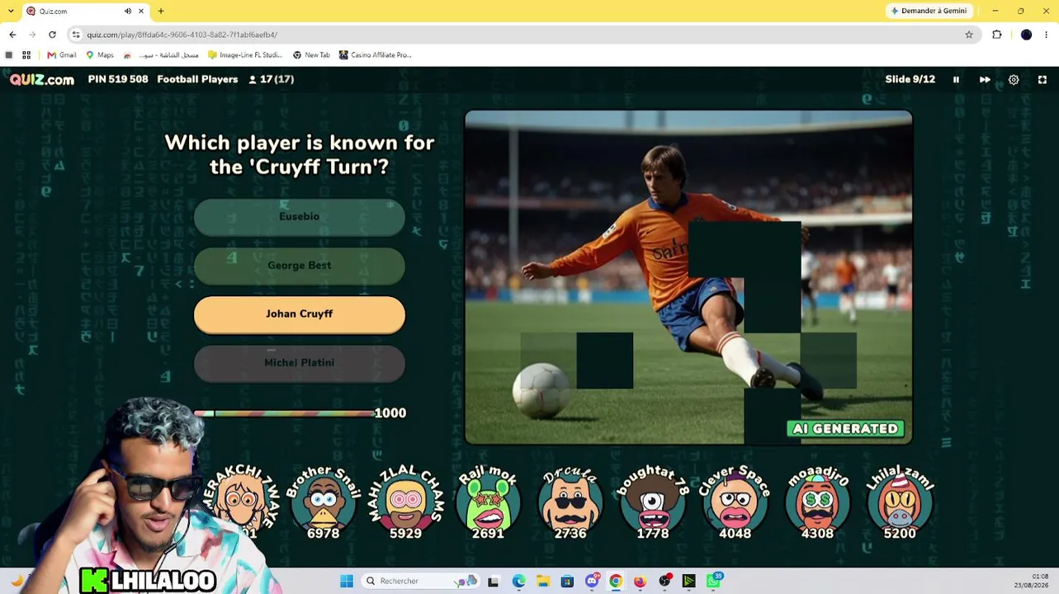The height and width of the screenshot is (594, 1059).
Task: Open the browser extensions menu
Action: point(997,35)
